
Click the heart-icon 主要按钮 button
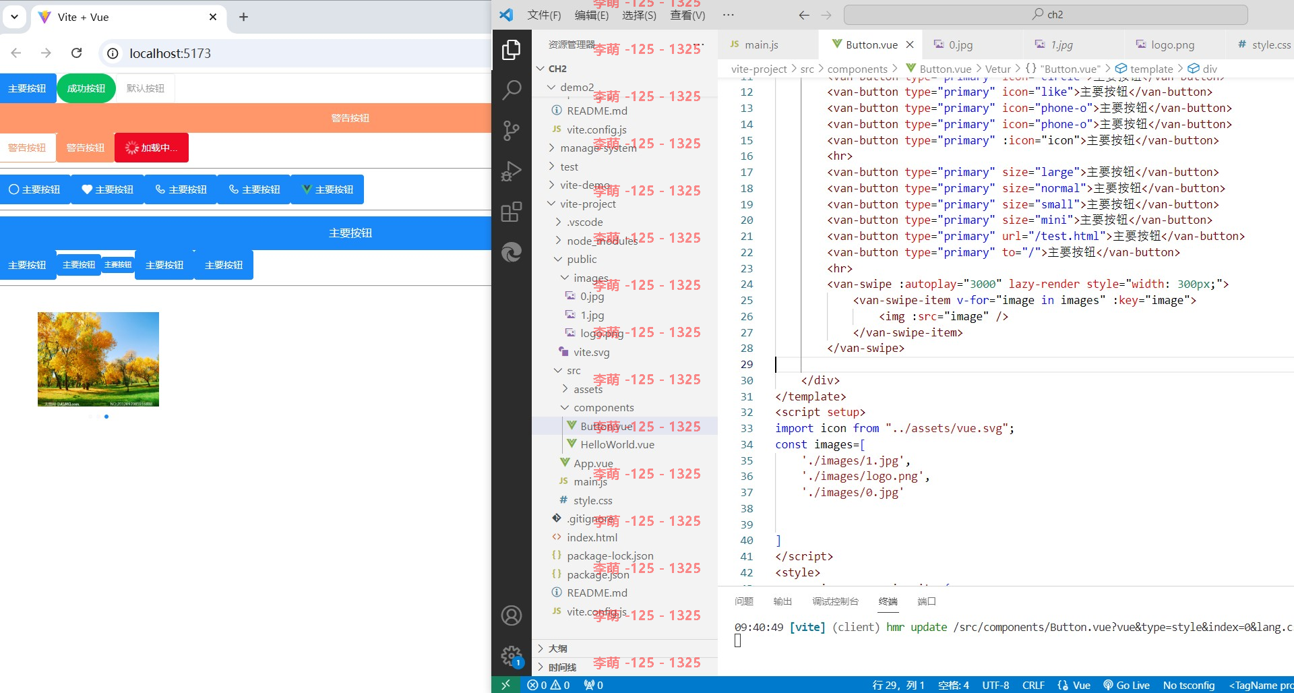108,189
